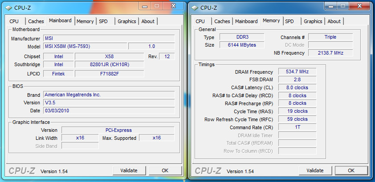Open SPD tab in right CPU-Z window
375x182 pixels.
tap(291, 21)
